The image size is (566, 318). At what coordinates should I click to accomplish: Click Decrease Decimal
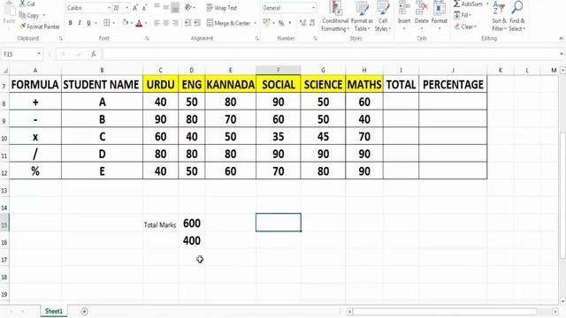(x=312, y=23)
